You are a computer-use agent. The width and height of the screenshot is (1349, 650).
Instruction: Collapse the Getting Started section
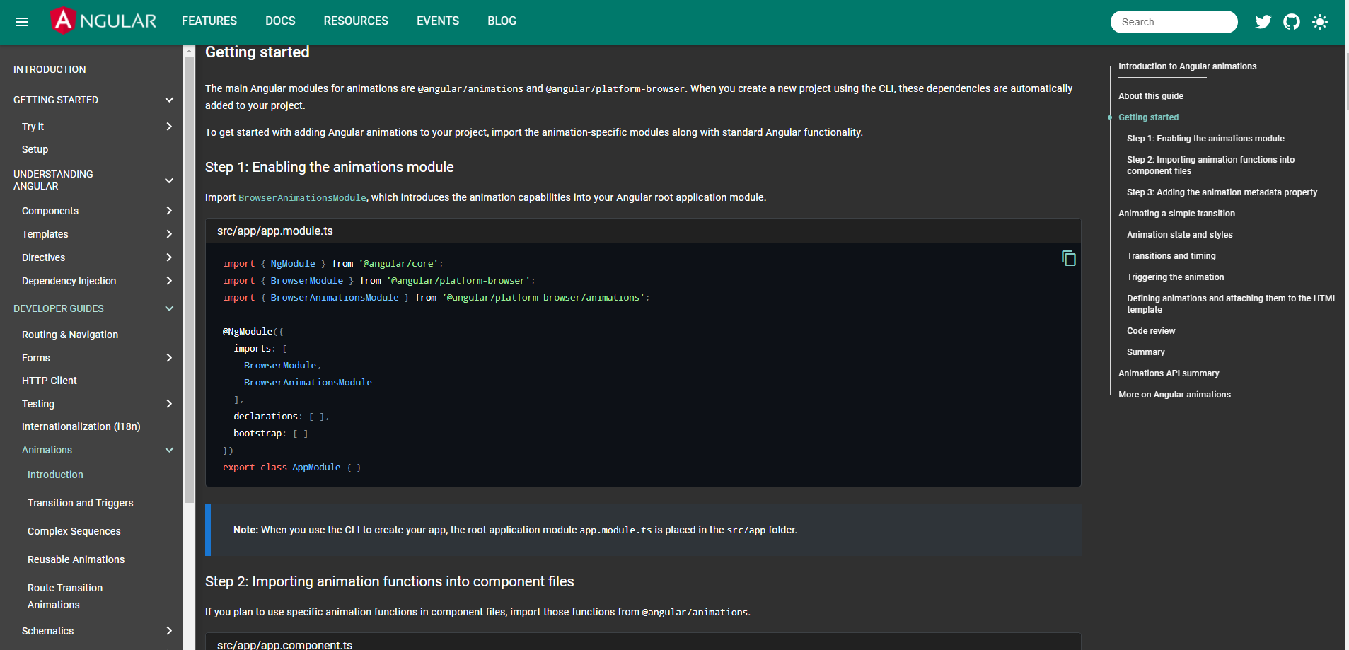tap(169, 100)
